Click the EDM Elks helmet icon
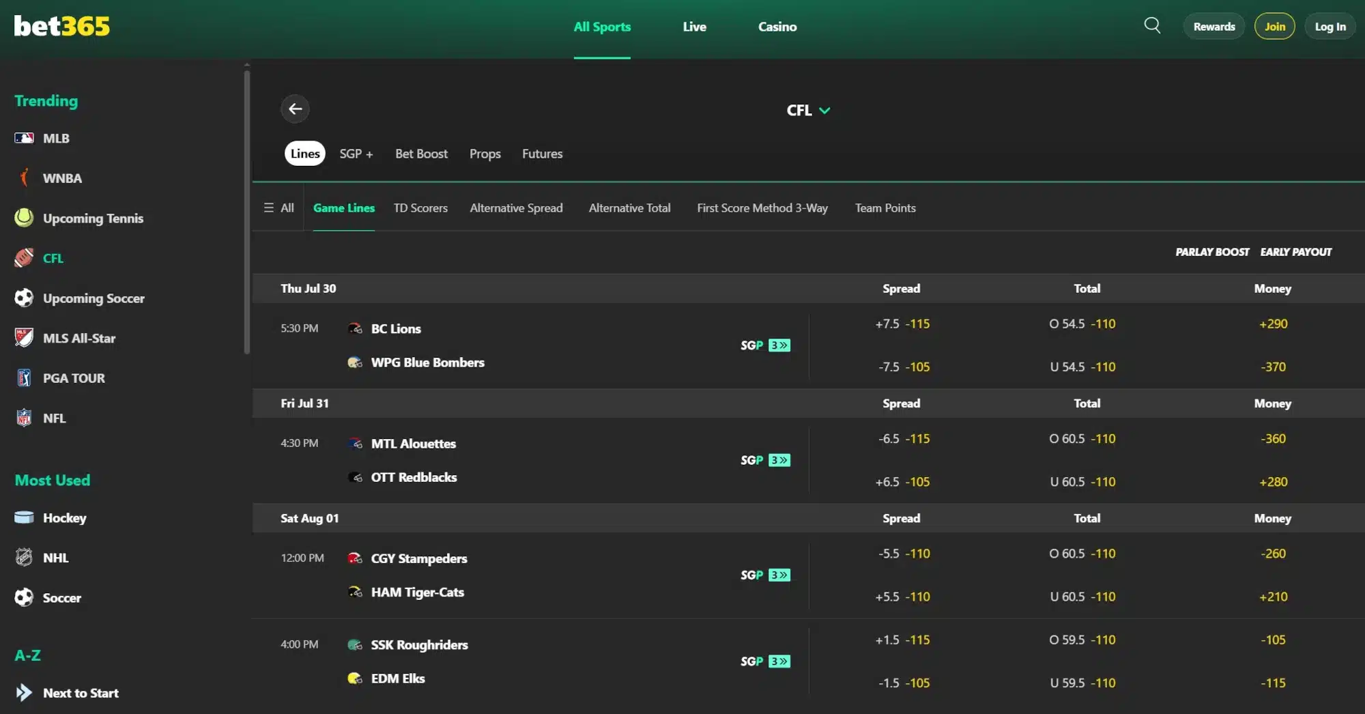This screenshot has height=714, width=1365. (355, 678)
